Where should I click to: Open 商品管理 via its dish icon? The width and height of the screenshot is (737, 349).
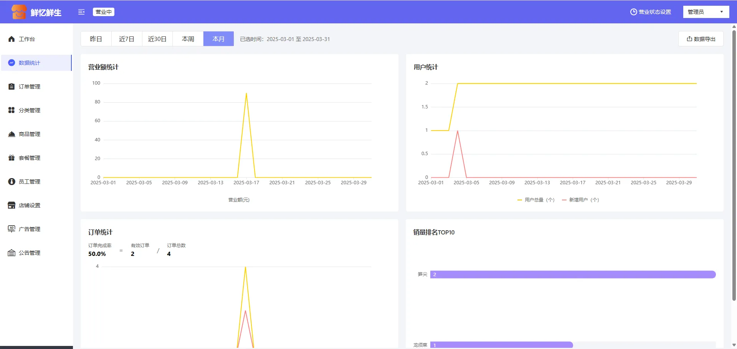click(12, 134)
